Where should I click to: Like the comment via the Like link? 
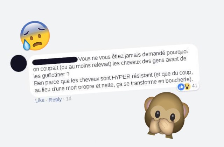[40, 100]
